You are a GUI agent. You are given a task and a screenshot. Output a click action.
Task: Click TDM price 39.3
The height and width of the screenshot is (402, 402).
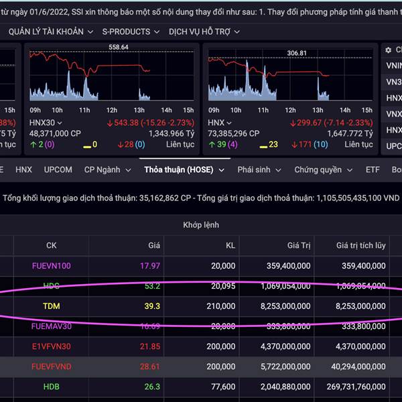pos(152,306)
